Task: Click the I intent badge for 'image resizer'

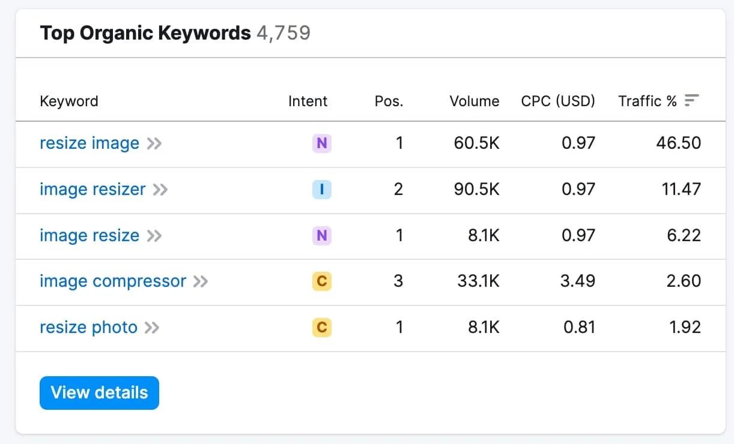Action: [322, 190]
